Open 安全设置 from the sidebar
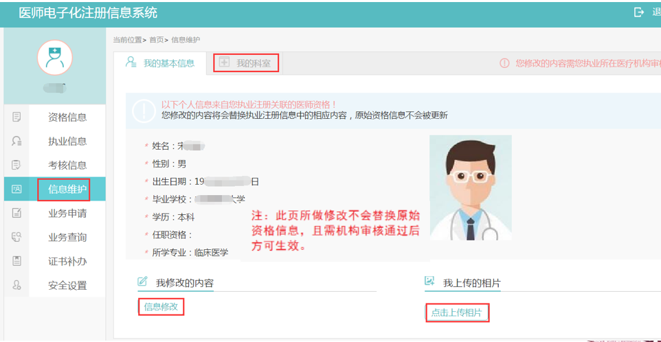Image resolution: width=661 pixels, height=342 pixels. 67,285
